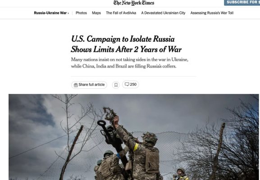Viewport: 260px width, 180px height.
Task: Click the Subscribe button at top right
Action: (x=242, y=3)
